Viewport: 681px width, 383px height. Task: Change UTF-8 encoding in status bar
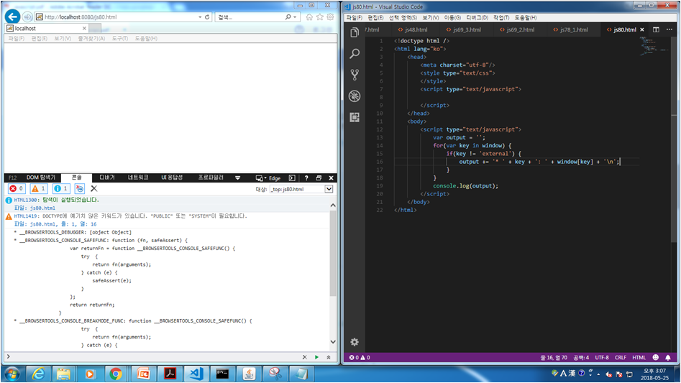pos(602,357)
